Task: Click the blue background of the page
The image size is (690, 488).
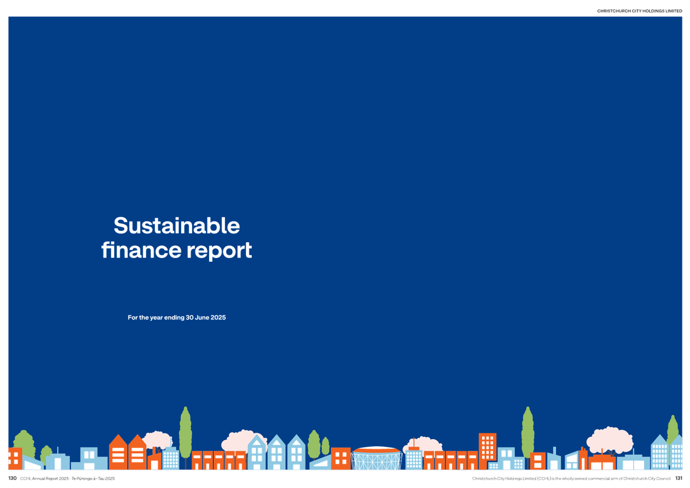Action: 395,148
